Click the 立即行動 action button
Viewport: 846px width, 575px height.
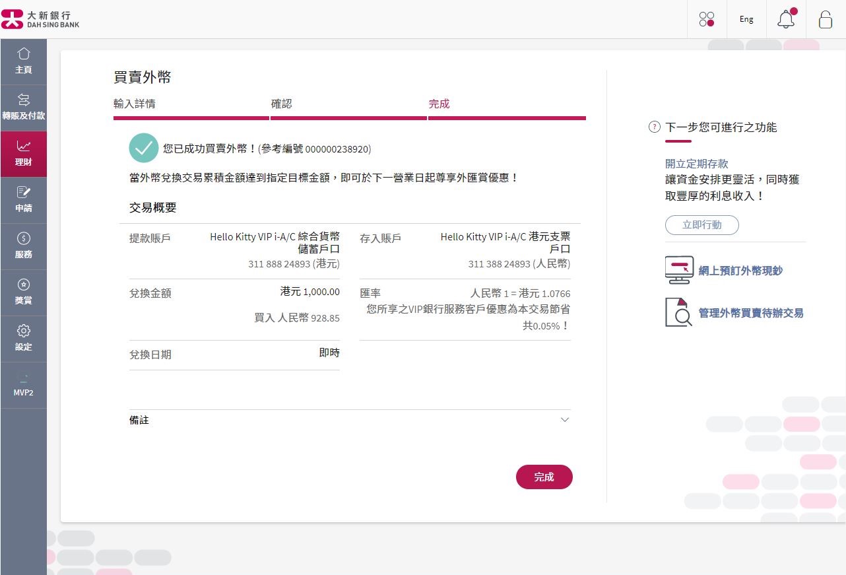point(701,225)
